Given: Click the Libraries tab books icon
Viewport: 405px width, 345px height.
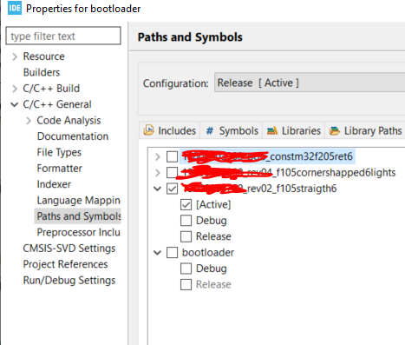Looking at the screenshot, I should [x=272, y=131].
